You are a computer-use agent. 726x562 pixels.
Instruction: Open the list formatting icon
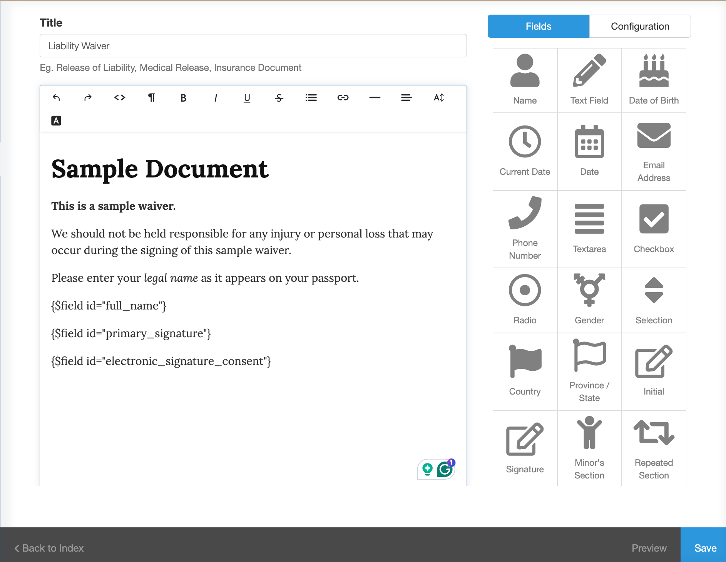pyautogui.click(x=311, y=98)
